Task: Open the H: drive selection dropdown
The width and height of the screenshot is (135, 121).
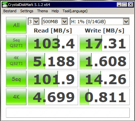Action: pos(100,21)
